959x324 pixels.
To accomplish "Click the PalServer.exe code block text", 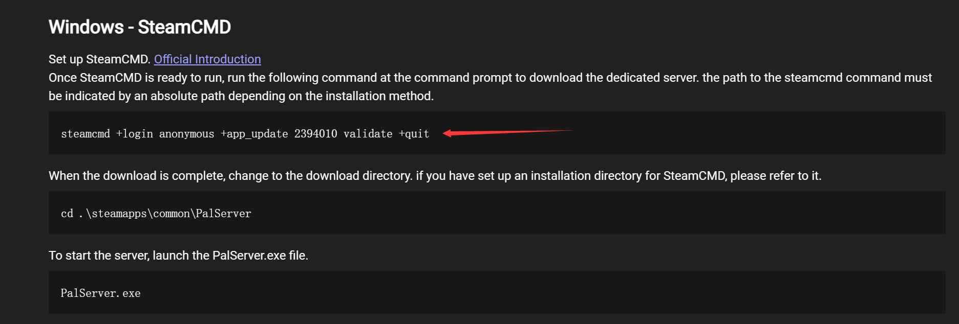I will (100, 293).
